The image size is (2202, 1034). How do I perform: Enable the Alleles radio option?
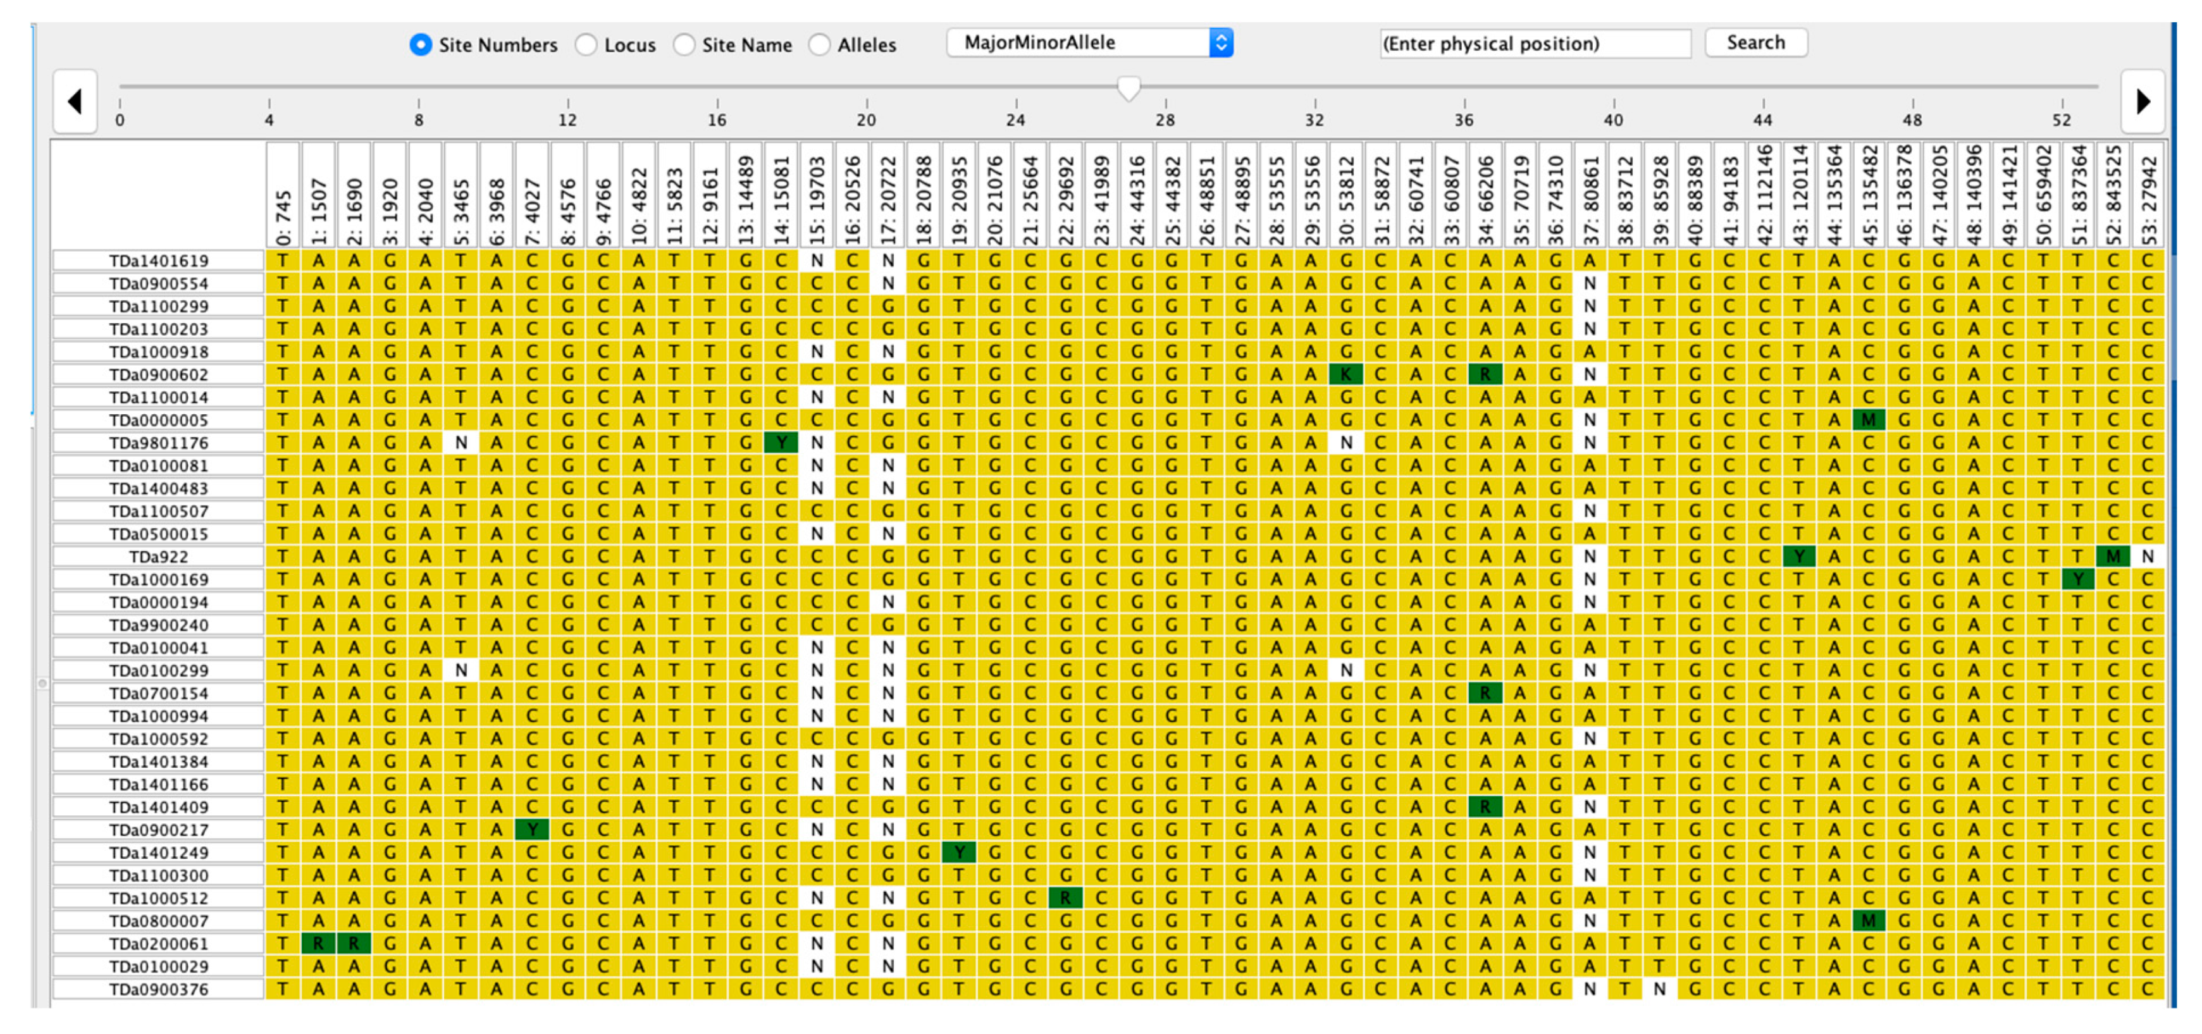coord(819,44)
